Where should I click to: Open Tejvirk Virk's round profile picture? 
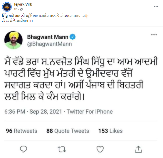tap(7, 7)
